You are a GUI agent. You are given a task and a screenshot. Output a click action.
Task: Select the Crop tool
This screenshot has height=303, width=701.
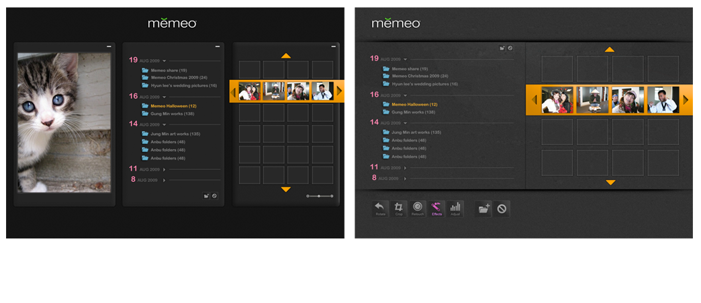(399, 208)
